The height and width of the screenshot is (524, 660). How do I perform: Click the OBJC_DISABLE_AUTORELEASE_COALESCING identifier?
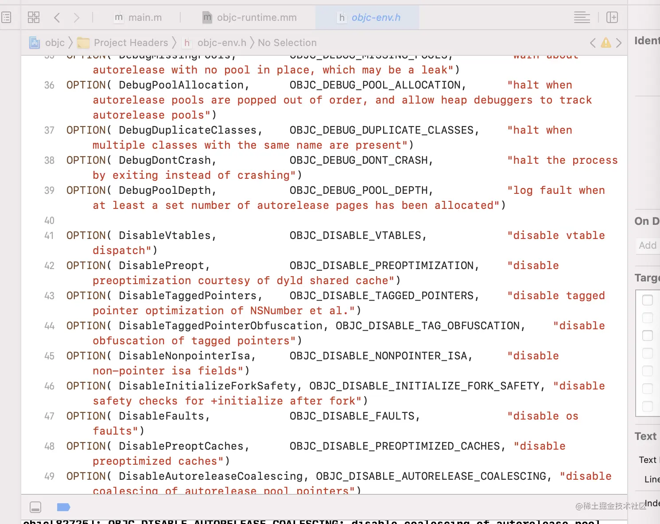(x=431, y=476)
